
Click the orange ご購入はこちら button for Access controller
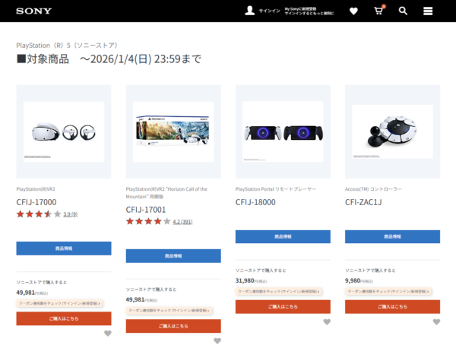click(393, 307)
